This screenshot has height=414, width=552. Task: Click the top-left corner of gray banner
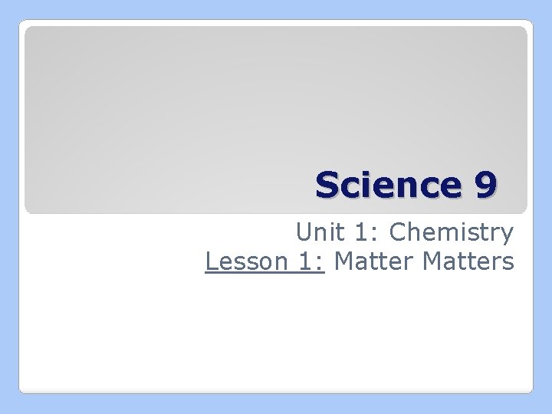click(31, 32)
